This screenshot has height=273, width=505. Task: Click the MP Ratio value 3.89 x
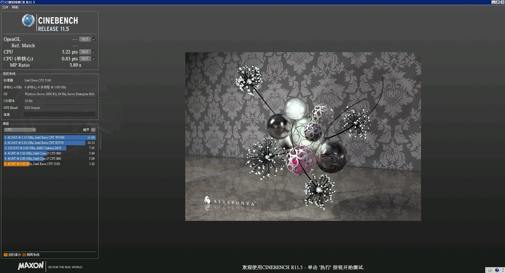tap(75, 65)
